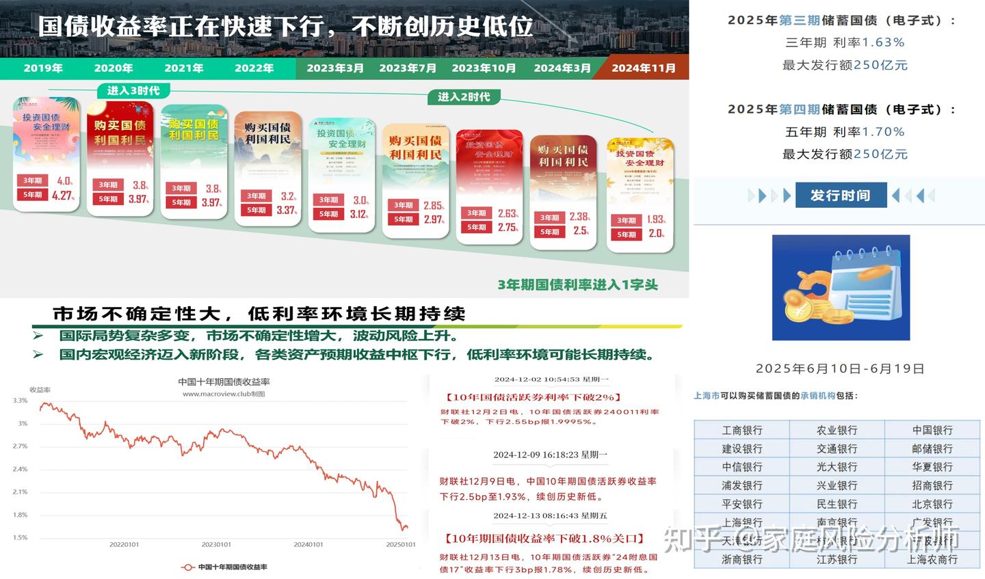Click the 进入2时代 green badge
Screen dimensions: 985x579
pyautogui.click(x=463, y=97)
